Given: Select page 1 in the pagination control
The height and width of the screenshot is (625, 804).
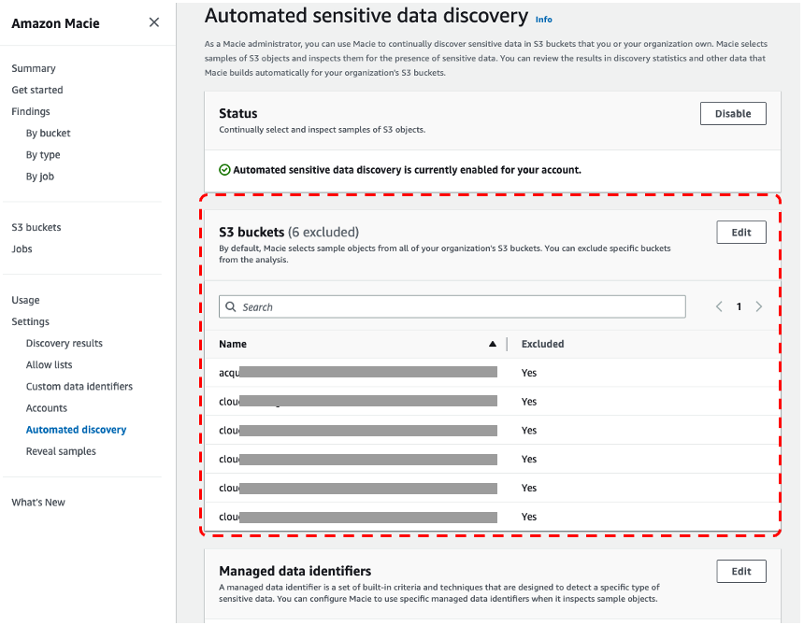Looking at the screenshot, I should coord(739,306).
